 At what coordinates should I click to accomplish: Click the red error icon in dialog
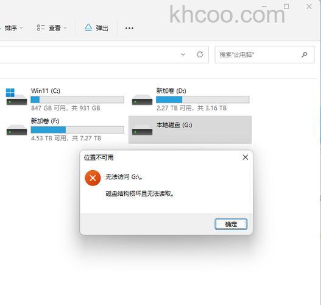[93, 178]
